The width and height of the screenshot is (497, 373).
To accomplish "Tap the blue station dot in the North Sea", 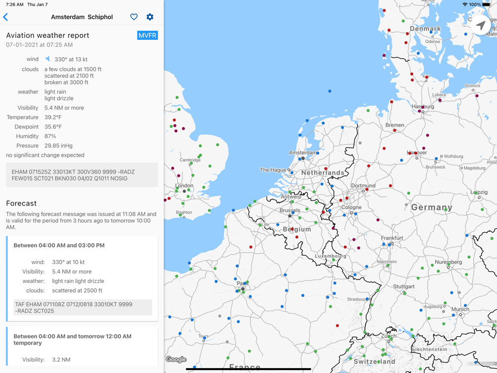I will (x=330, y=91).
